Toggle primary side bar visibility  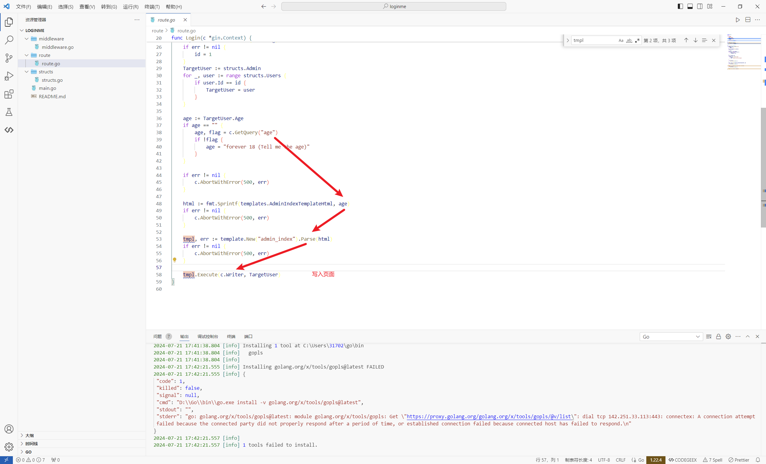click(x=680, y=7)
